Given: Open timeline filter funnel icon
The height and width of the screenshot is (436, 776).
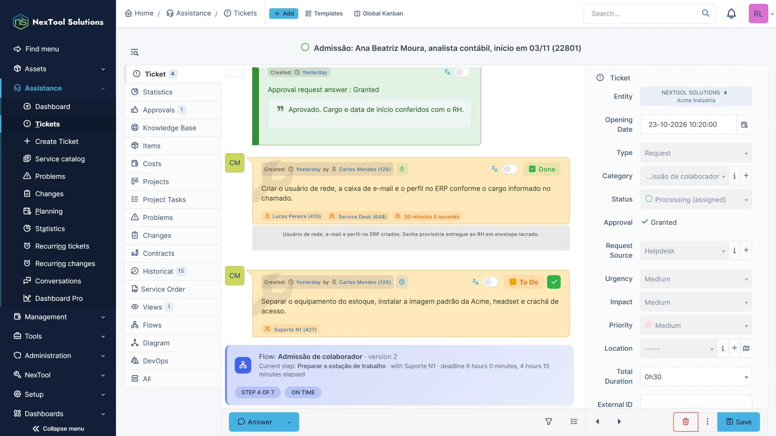Looking at the screenshot, I should coord(549,422).
